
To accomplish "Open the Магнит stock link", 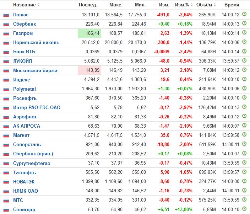I will pyautogui.click(x=21, y=135).
